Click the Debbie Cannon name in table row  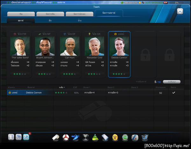click(34, 92)
